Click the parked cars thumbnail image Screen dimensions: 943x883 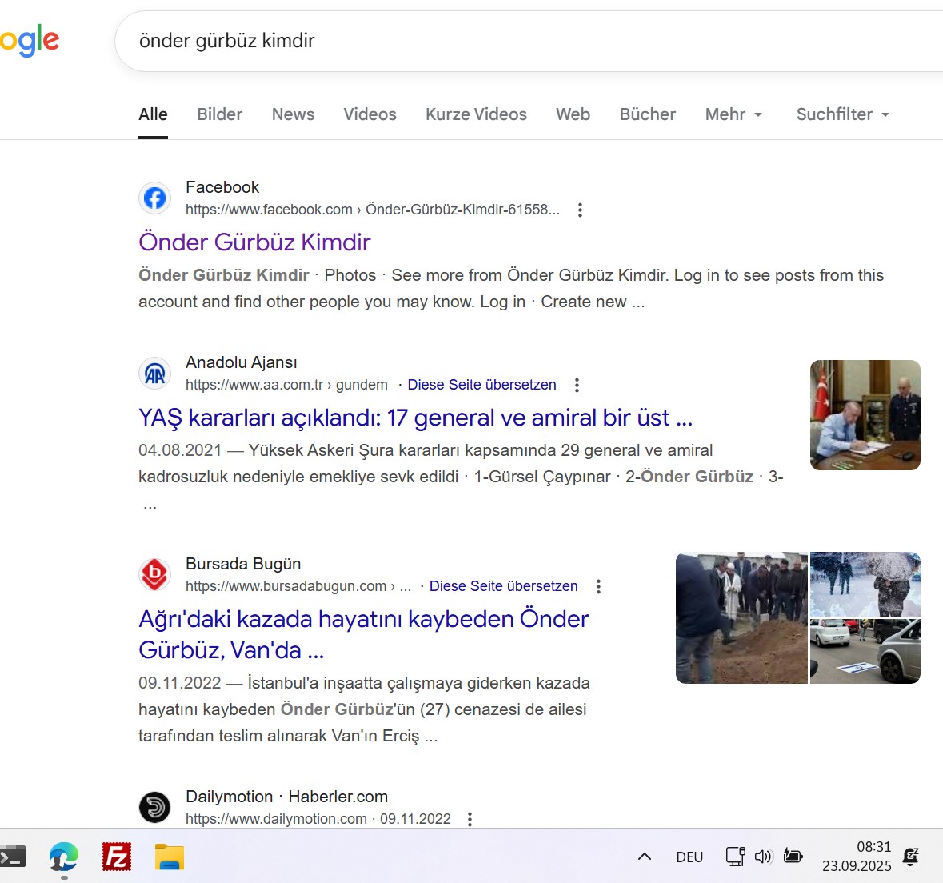click(865, 651)
